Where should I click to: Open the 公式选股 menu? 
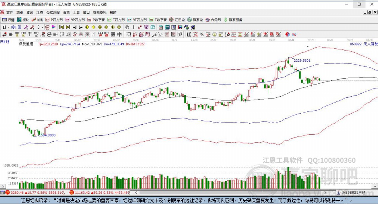(x=53, y=12)
